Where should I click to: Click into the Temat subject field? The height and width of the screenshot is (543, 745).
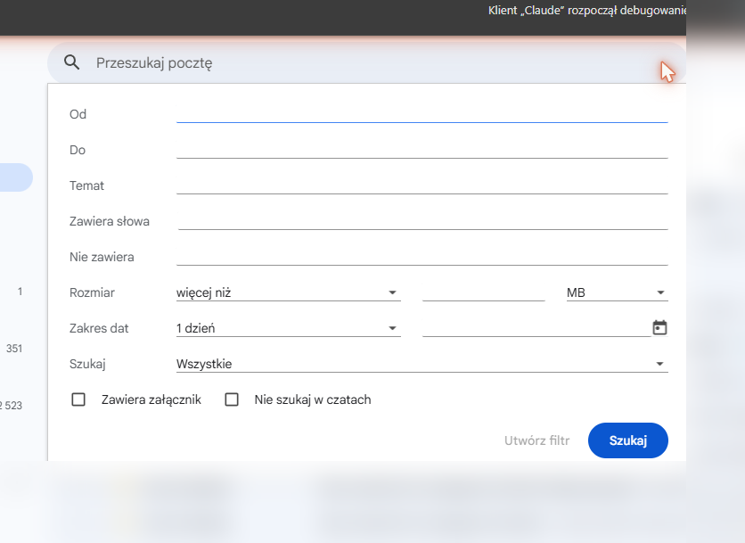tap(422, 185)
